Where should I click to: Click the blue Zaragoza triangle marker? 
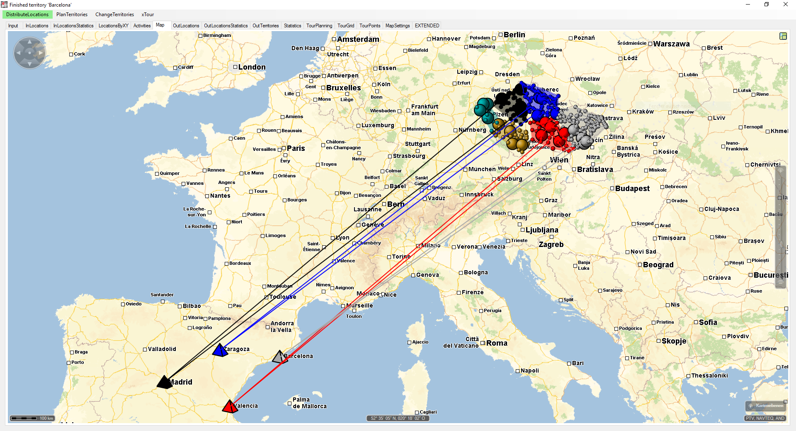219,351
